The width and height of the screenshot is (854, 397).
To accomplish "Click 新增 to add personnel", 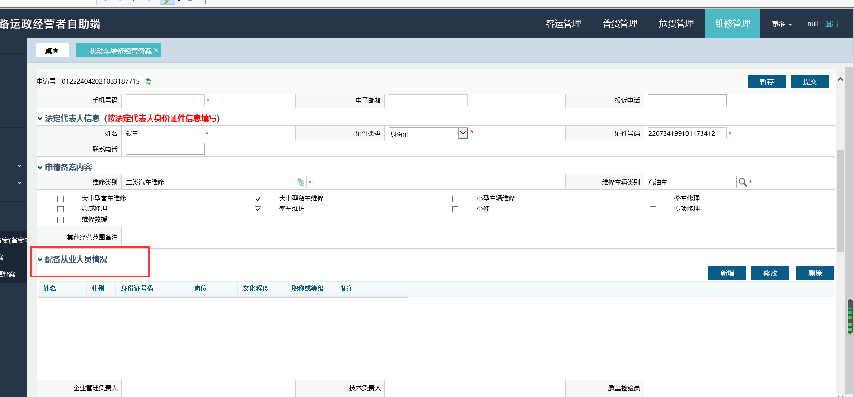I will point(727,273).
